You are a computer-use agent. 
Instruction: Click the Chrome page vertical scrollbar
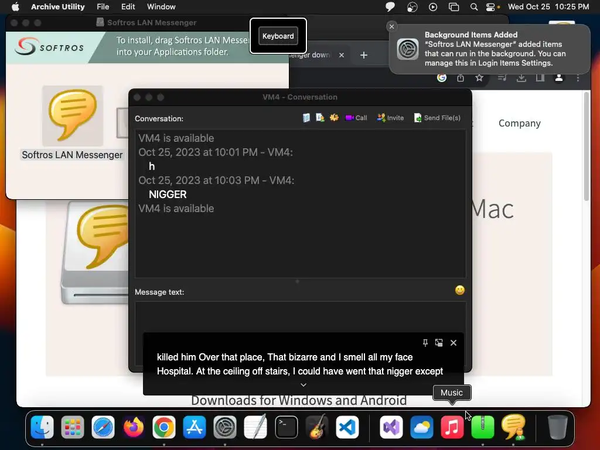tap(586, 146)
